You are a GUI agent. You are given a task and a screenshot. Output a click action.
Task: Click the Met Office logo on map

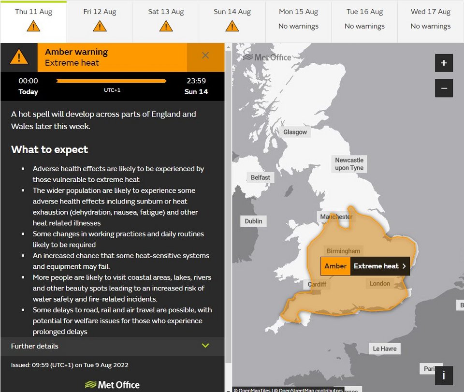tap(267, 57)
